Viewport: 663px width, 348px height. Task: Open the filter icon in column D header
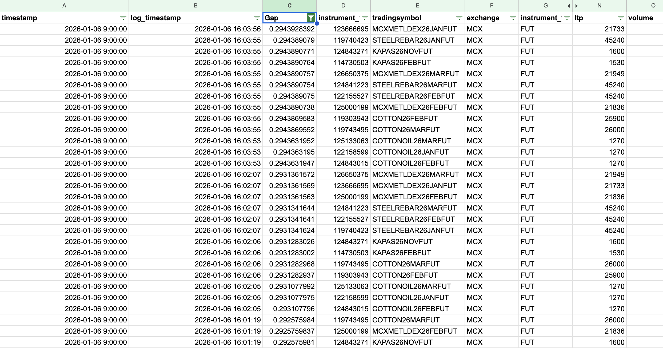pyautogui.click(x=365, y=18)
